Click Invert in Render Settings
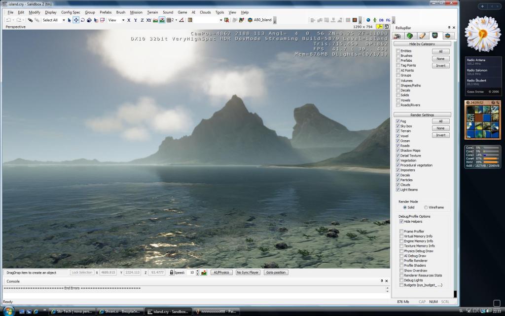 click(440, 135)
